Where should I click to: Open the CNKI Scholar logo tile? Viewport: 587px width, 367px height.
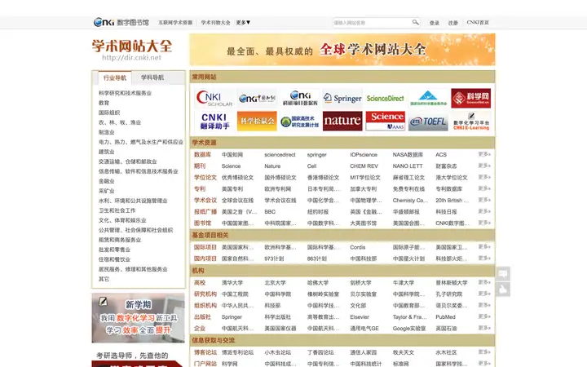click(x=214, y=98)
